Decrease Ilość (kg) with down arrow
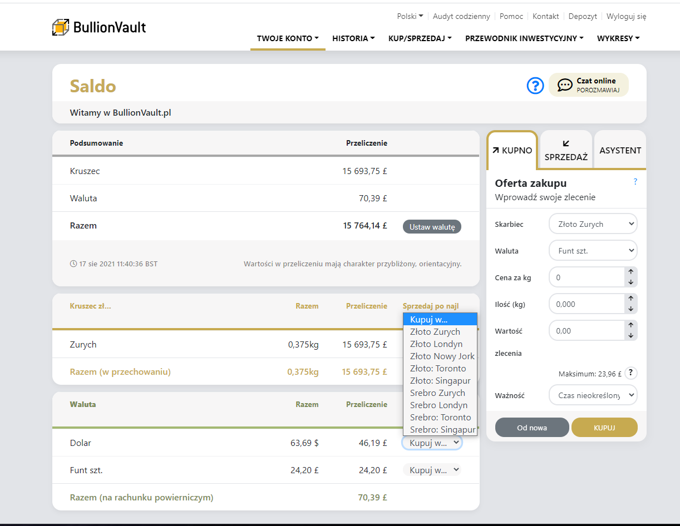680x526 pixels. tap(630, 309)
